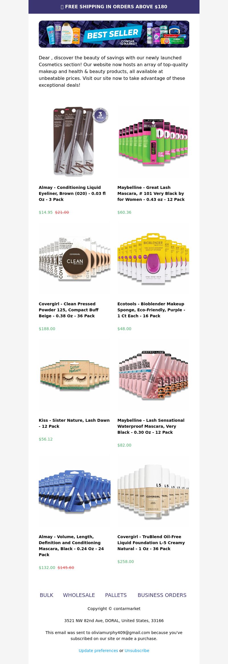Open the Maybelline Great Lash Mascara image

pyautogui.click(x=153, y=142)
